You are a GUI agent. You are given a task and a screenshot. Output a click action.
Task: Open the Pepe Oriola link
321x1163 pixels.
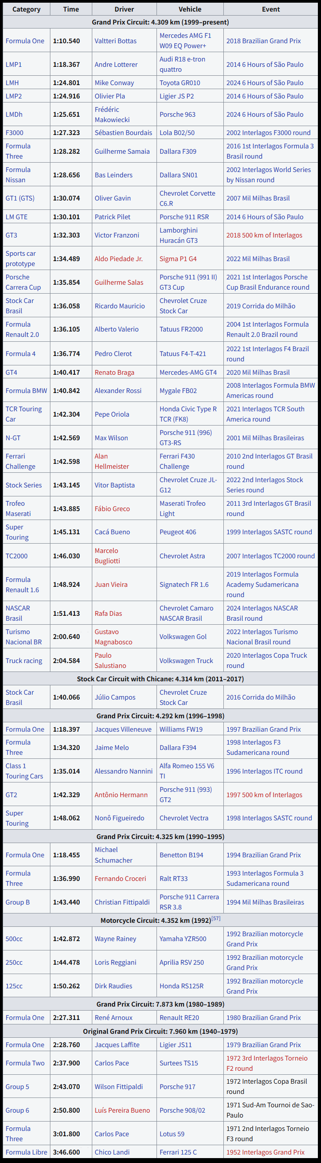[112, 414]
